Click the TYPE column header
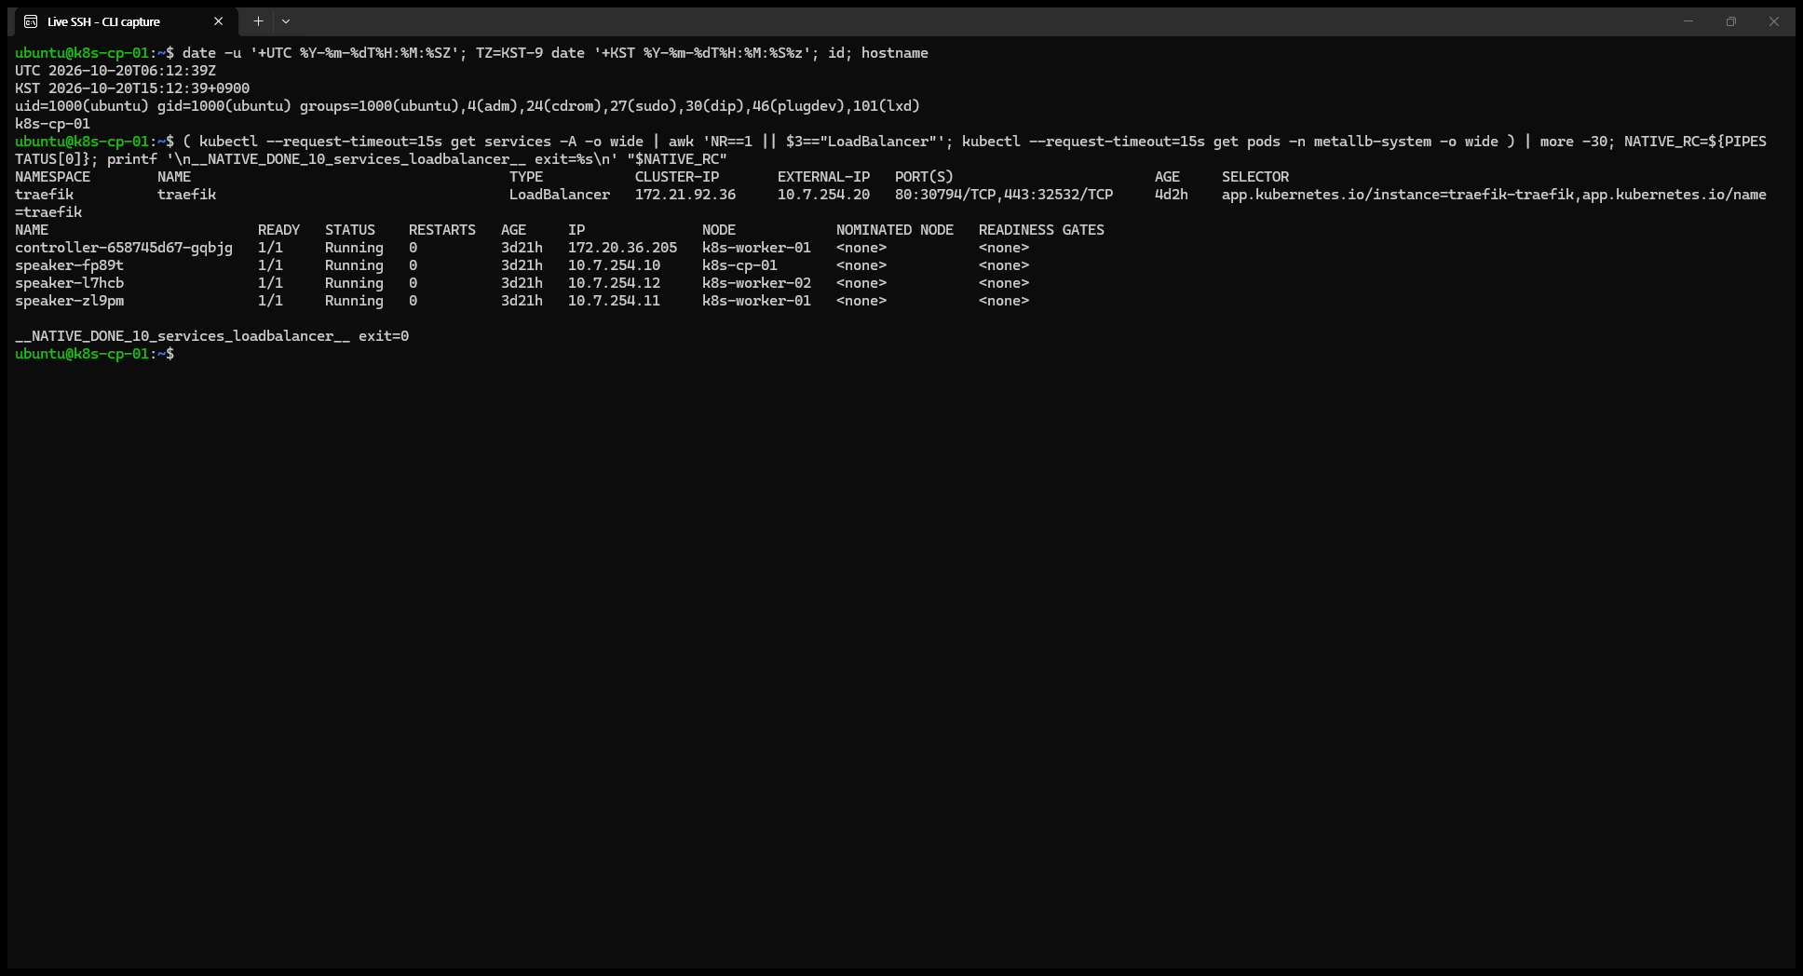Screen dimensions: 1803x976 pyautogui.click(x=526, y=177)
